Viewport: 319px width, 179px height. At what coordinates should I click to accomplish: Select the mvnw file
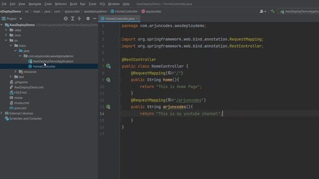(18, 97)
